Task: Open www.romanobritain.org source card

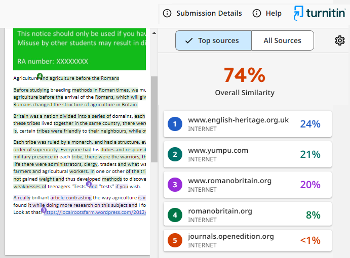Action: (x=248, y=185)
